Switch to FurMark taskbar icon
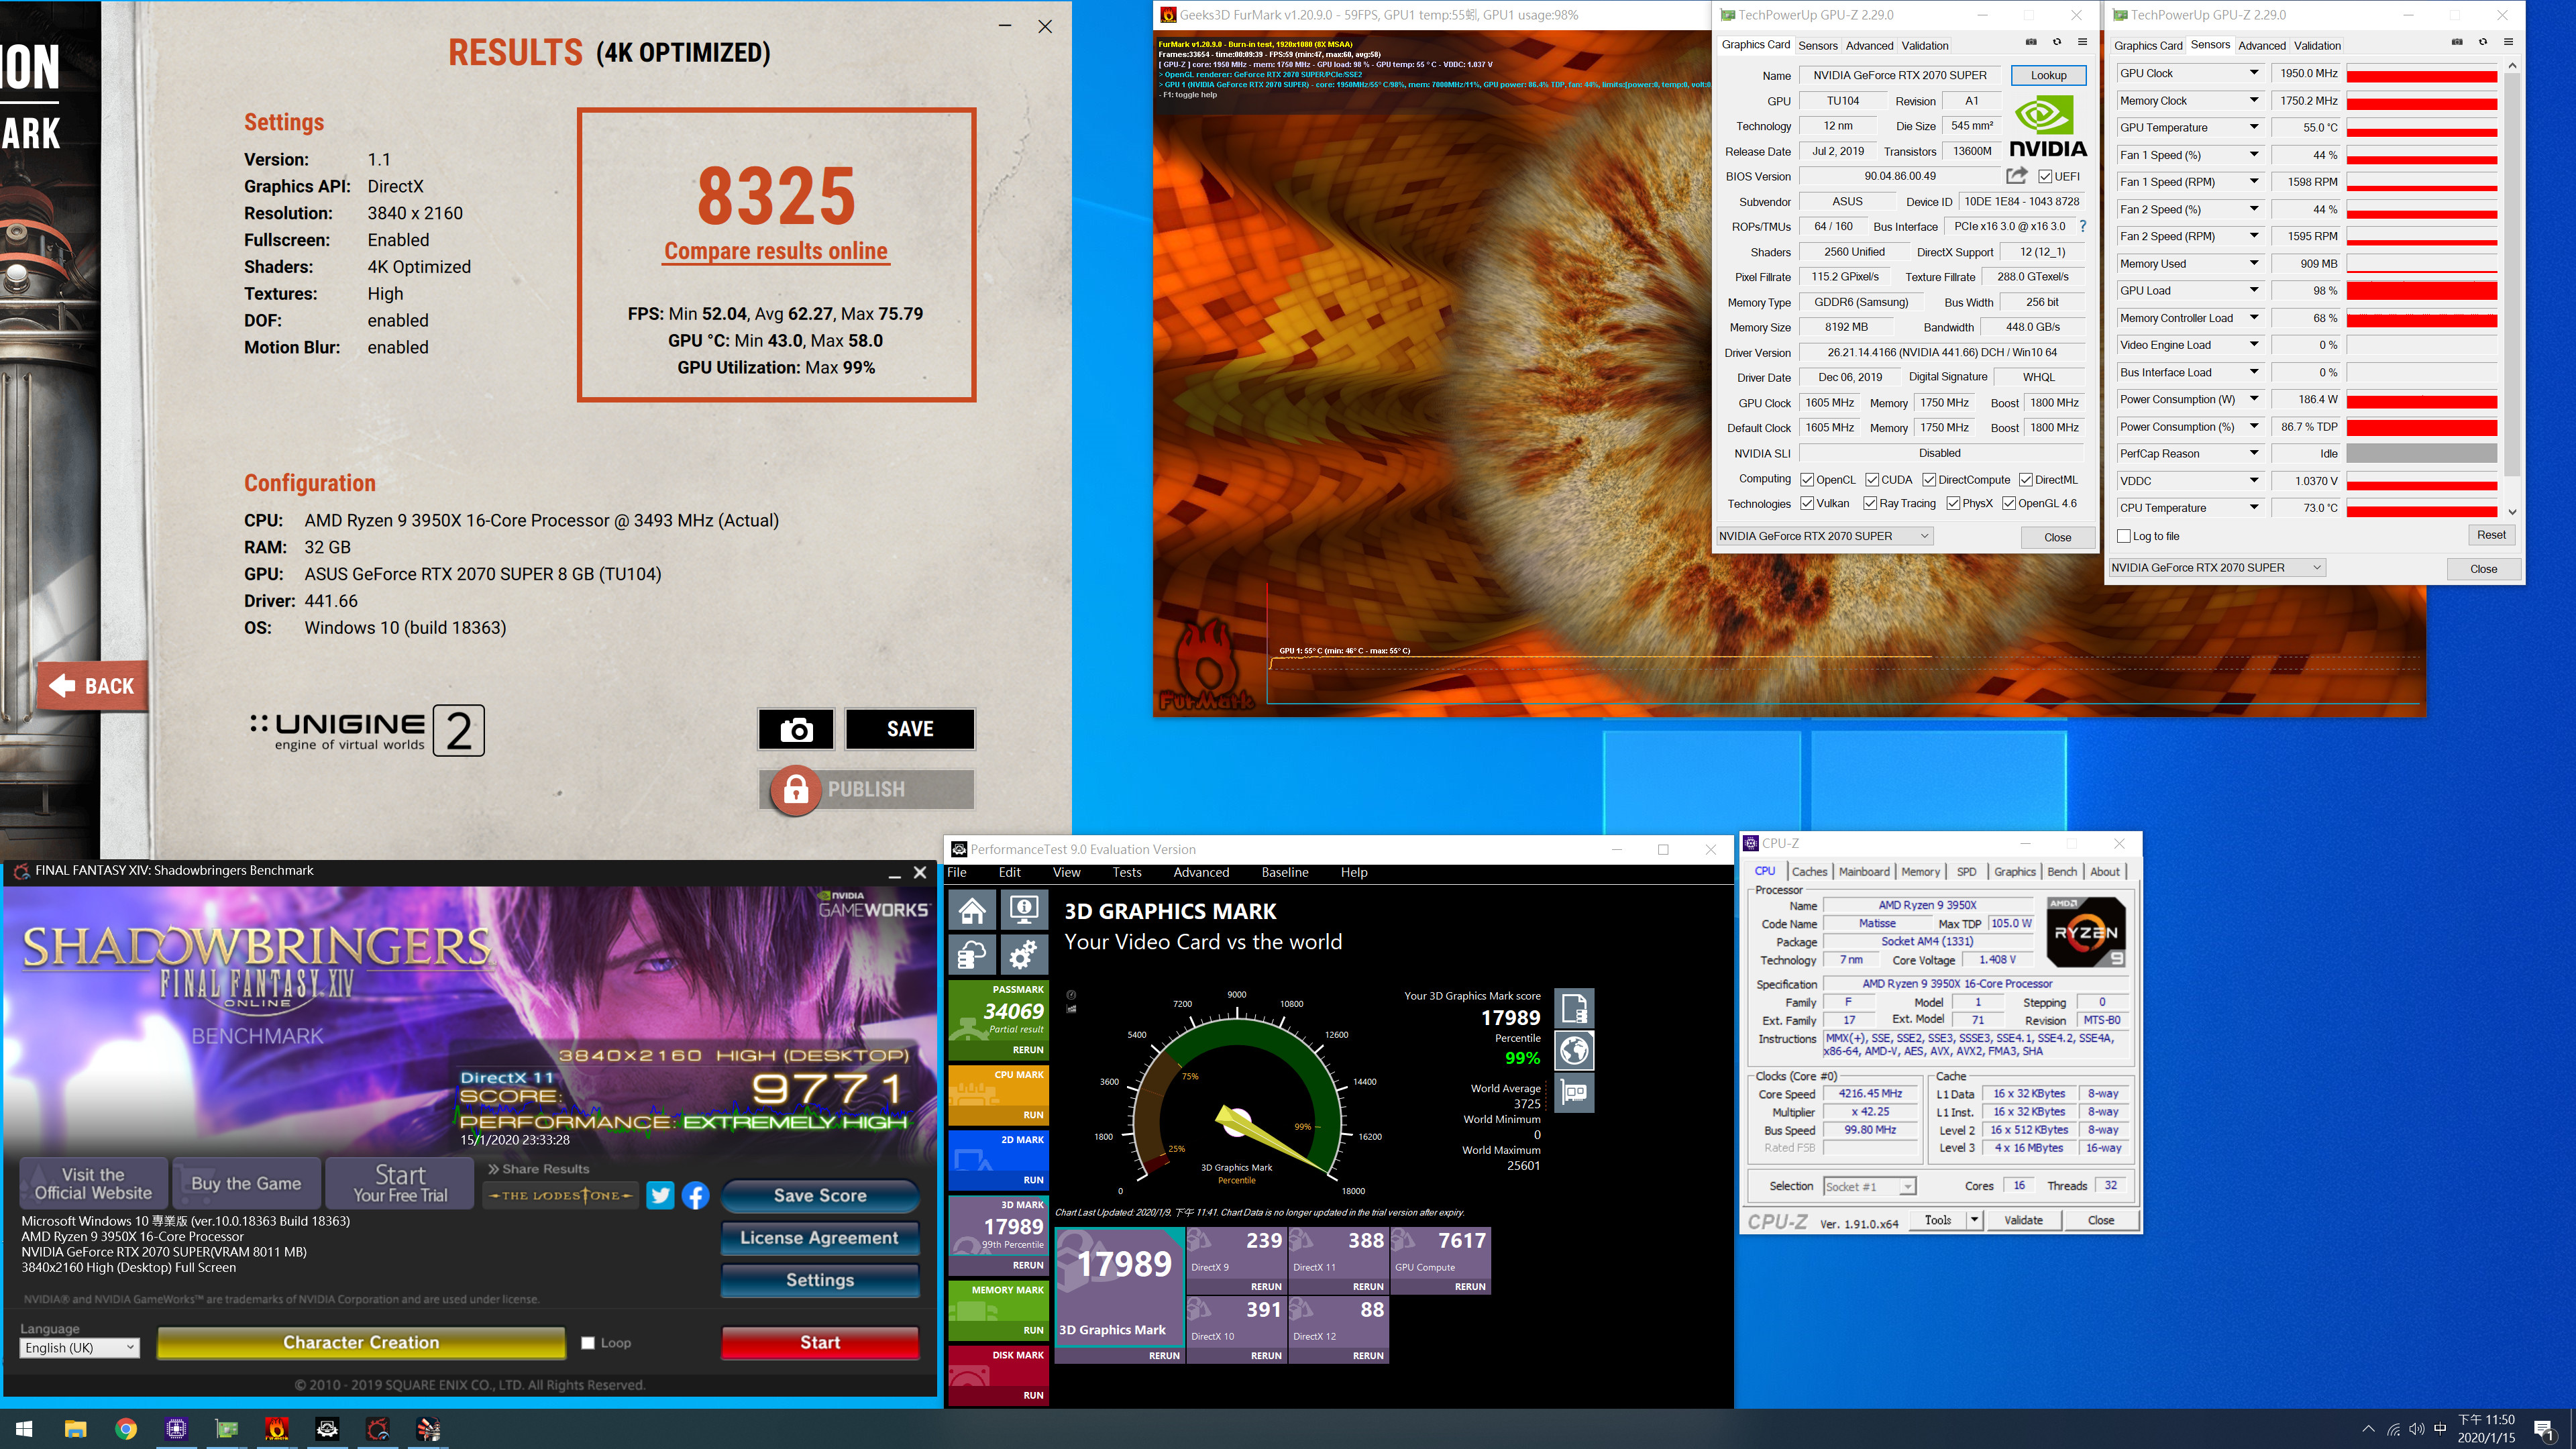Viewport: 2576px width, 1449px height. pos(277,1429)
